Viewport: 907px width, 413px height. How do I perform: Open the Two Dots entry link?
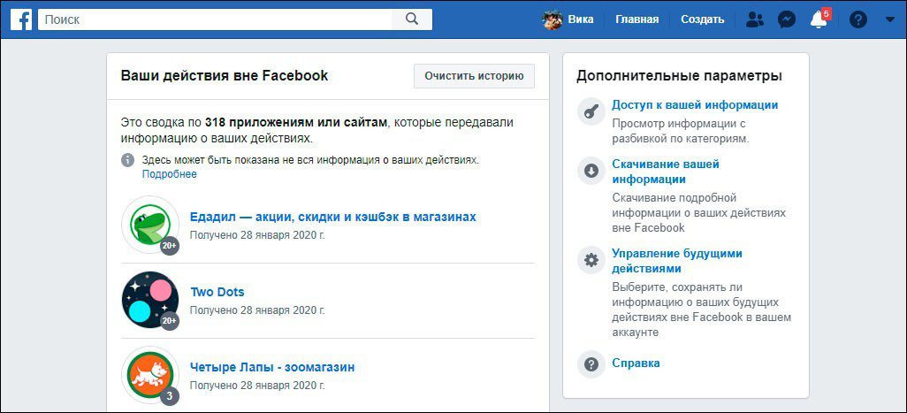point(217,292)
